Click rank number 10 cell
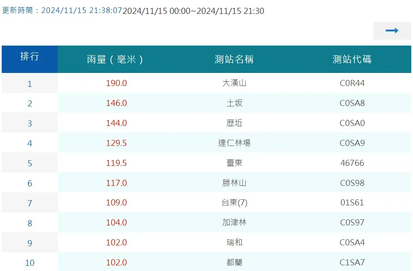 [30, 263]
